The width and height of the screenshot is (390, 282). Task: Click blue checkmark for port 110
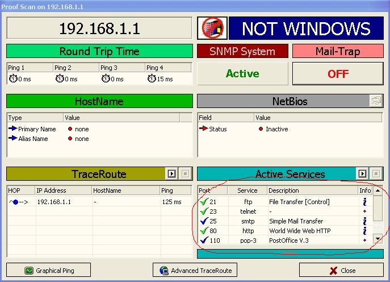click(204, 240)
